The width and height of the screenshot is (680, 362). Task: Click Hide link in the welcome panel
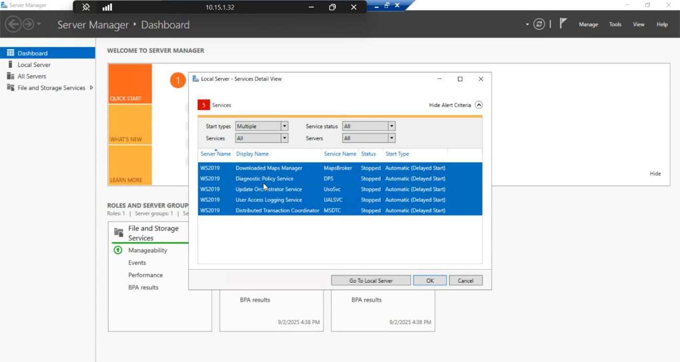[x=655, y=173]
